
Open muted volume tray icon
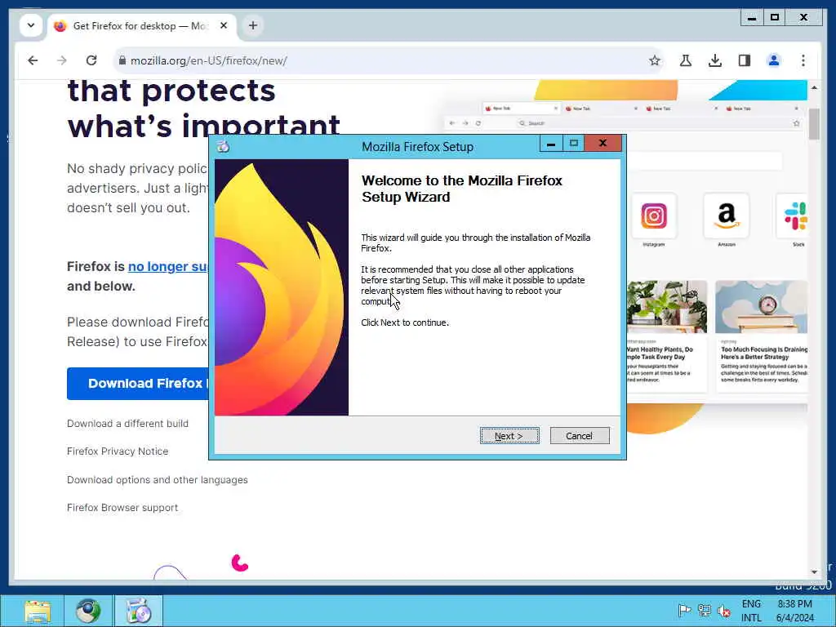click(x=724, y=611)
